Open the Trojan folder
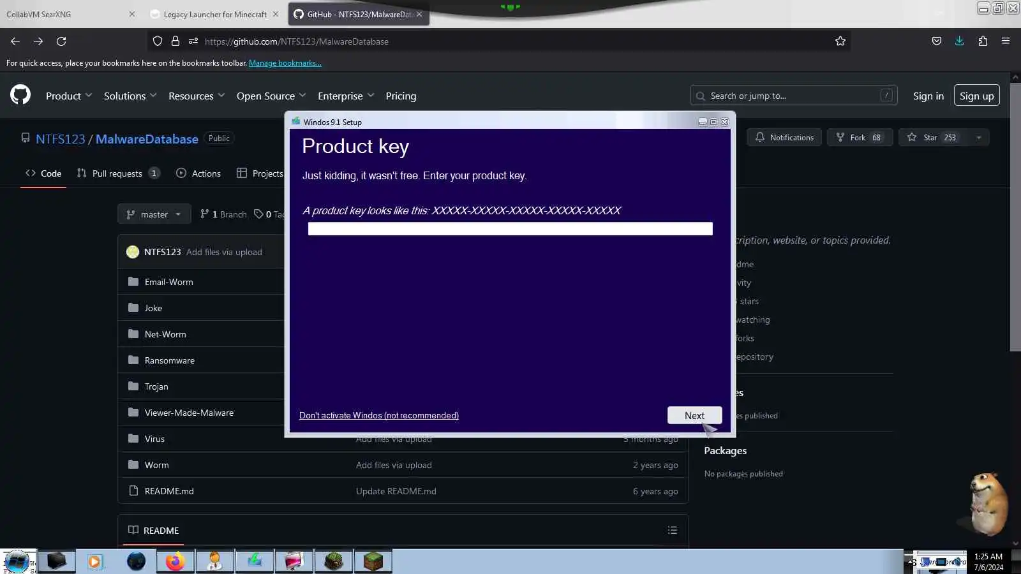Viewport: 1021px width, 574px height. coord(156,386)
